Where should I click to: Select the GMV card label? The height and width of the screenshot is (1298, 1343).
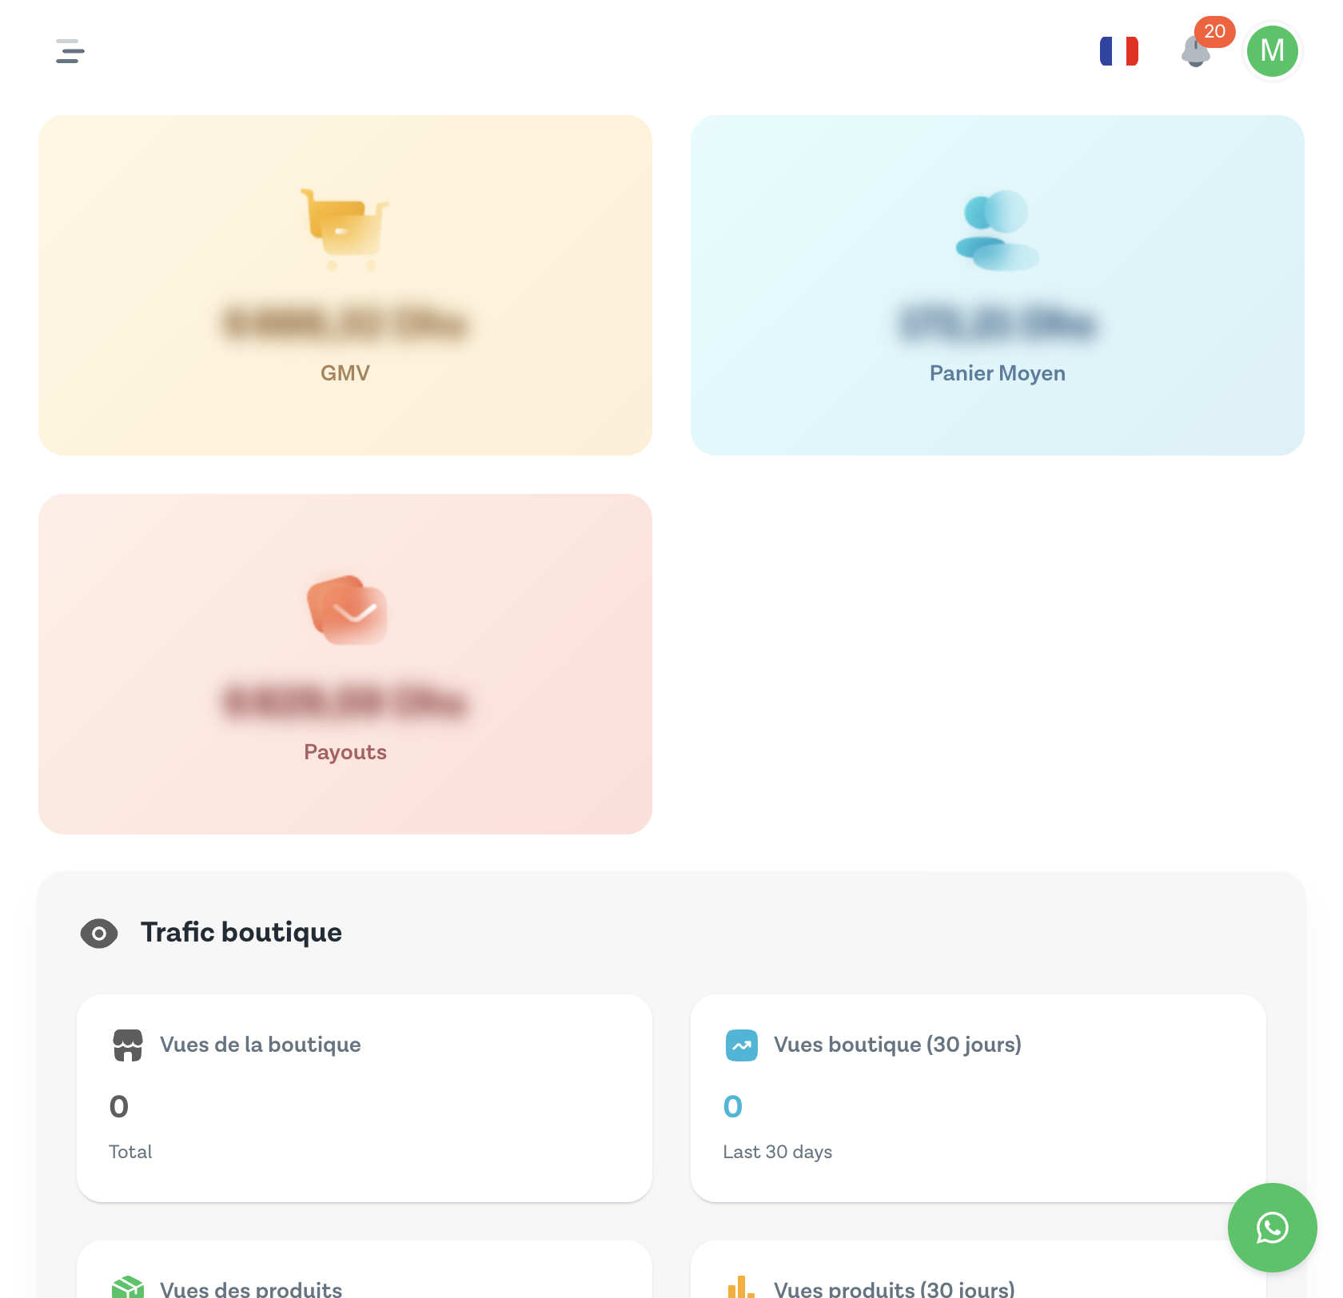pos(345,373)
